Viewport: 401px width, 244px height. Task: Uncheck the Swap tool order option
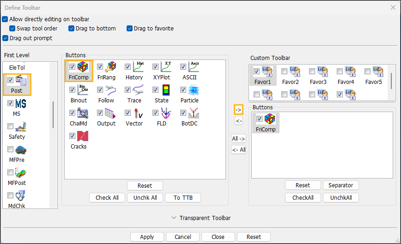[12, 29]
